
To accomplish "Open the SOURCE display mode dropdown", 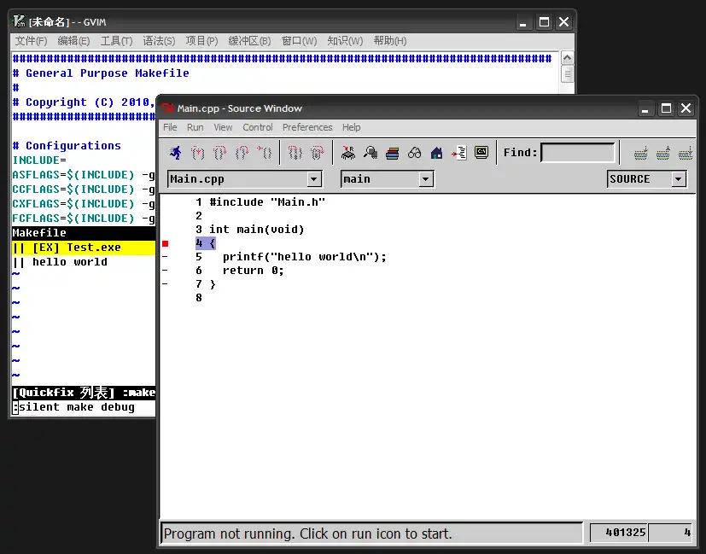I will 679,179.
